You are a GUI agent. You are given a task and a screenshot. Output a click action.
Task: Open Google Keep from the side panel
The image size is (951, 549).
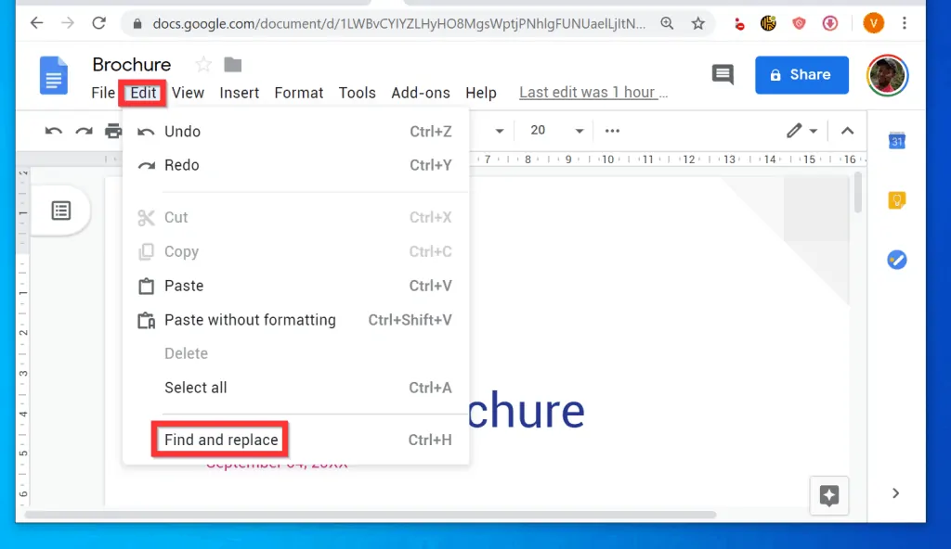tap(896, 200)
